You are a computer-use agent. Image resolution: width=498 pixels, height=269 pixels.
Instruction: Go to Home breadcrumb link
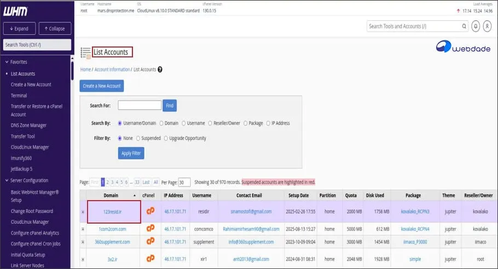click(85, 69)
